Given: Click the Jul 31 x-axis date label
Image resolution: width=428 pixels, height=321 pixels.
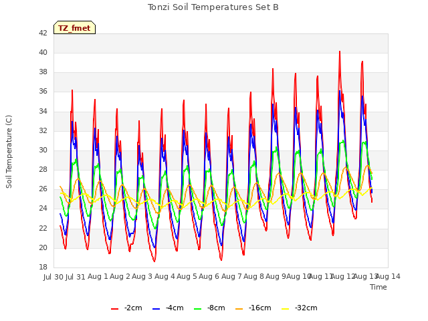Looking at the screenshot, I should (76, 277).
